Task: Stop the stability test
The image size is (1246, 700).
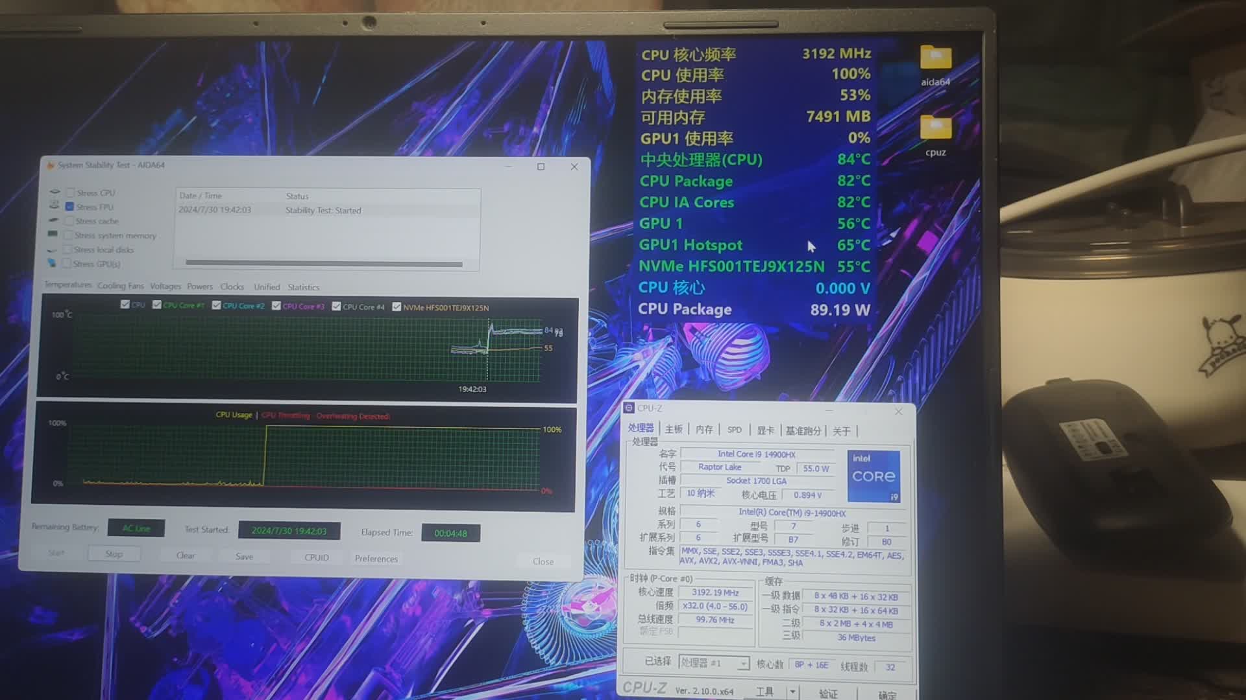Action: point(114,554)
